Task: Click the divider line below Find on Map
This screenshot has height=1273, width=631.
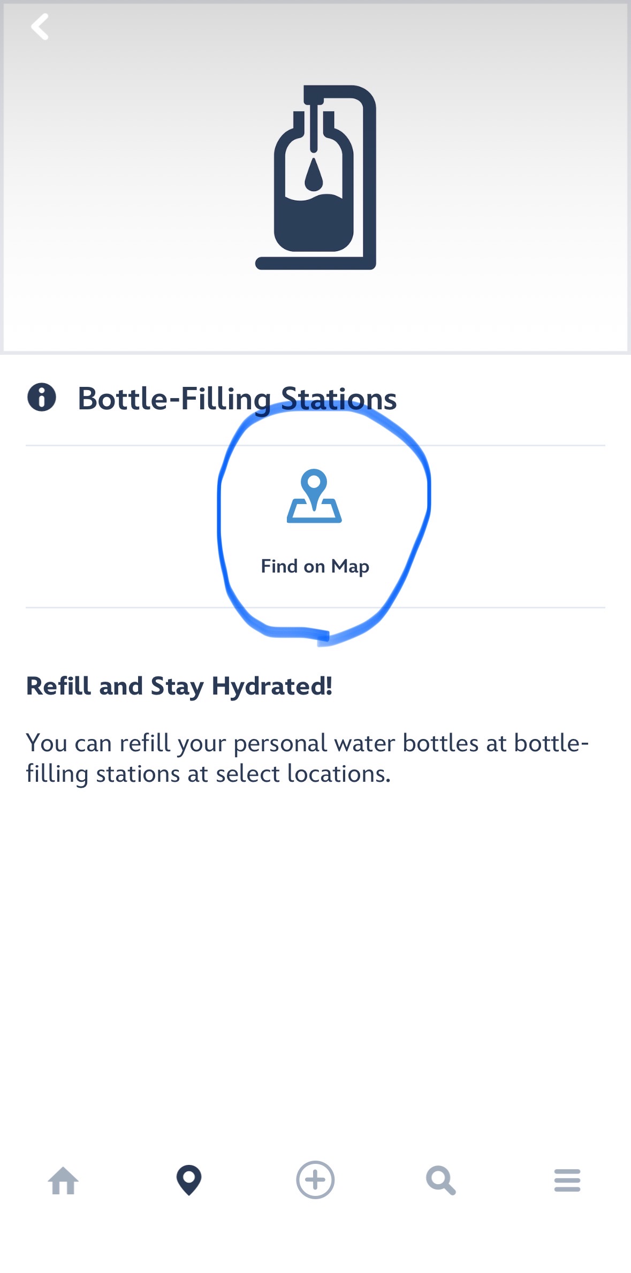Action: tap(134, 607)
